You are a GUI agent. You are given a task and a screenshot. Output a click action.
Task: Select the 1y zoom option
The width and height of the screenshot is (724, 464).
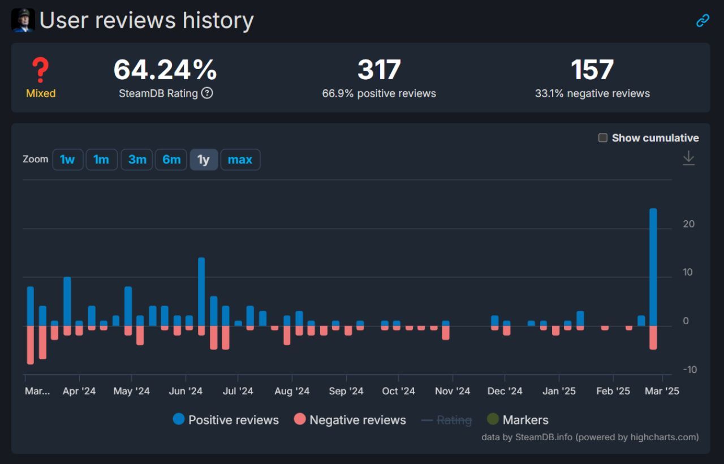pyautogui.click(x=204, y=160)
